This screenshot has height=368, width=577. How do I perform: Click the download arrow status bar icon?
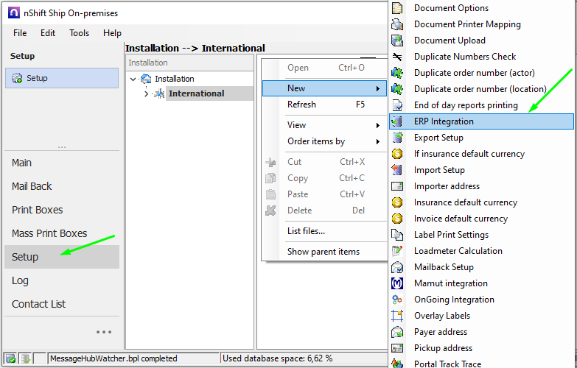[x=25, y=358]
